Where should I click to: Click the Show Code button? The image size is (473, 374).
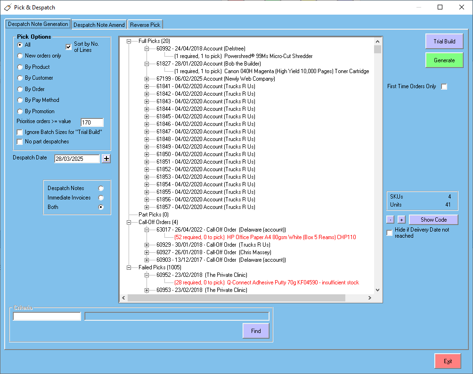click(x=433, y=219)
